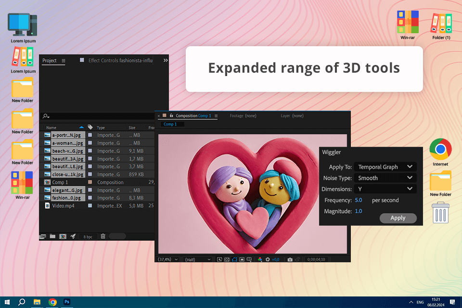Select a-woman...jpg file in project list

[x=67, y=143]
